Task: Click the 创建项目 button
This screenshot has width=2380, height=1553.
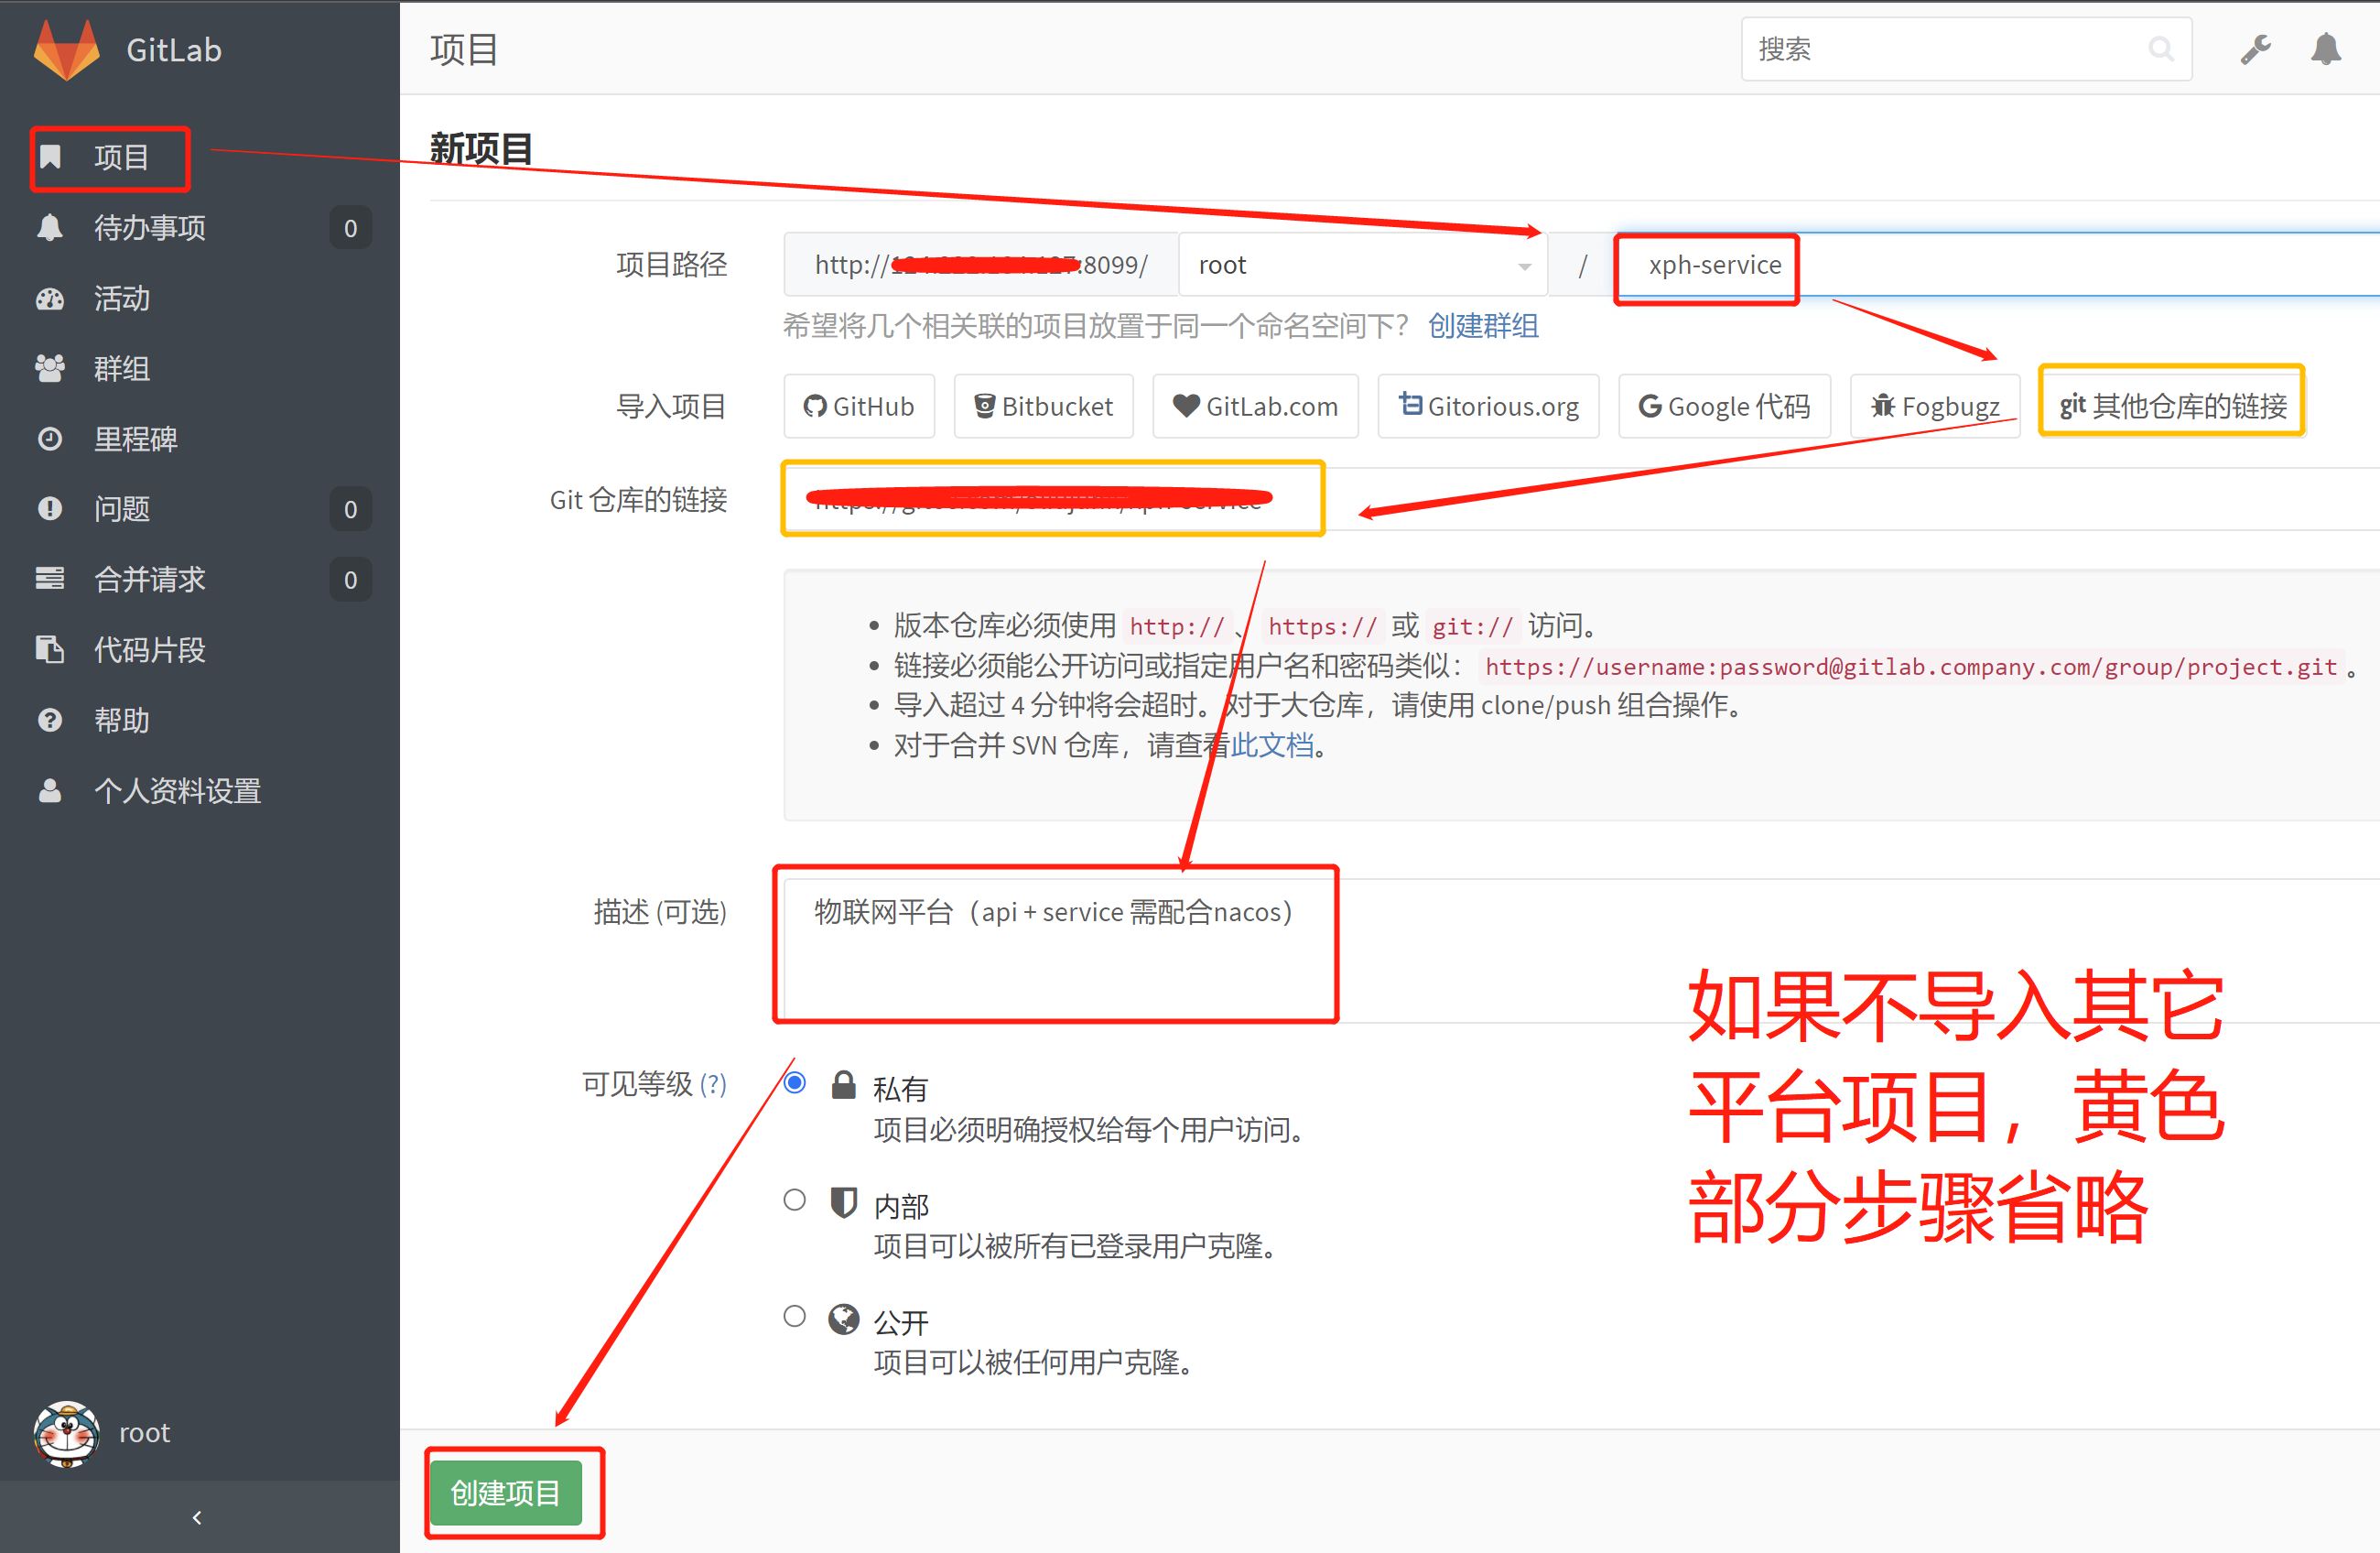Action: pos(506,1493)
